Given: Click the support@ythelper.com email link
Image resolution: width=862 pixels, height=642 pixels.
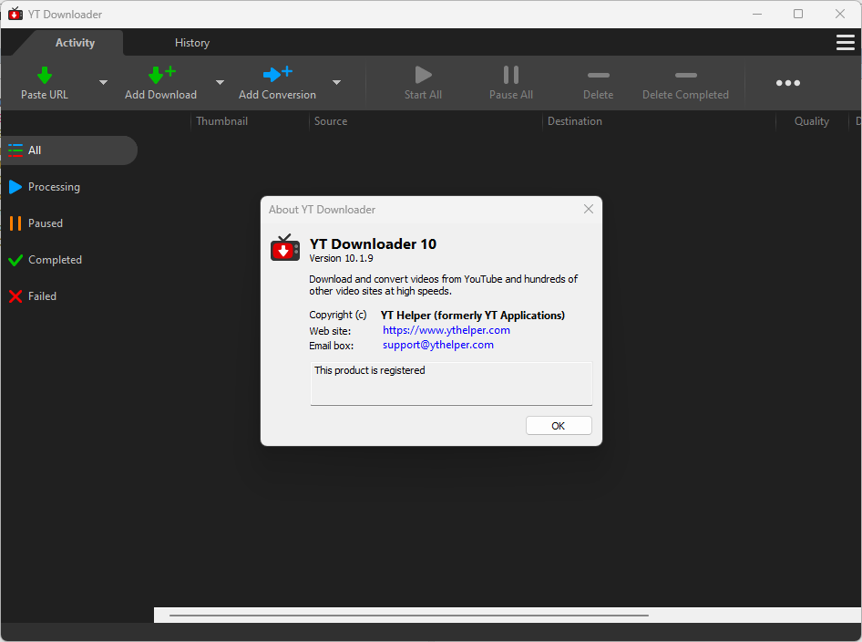Looking at the screenshot, I should [438, 345].
